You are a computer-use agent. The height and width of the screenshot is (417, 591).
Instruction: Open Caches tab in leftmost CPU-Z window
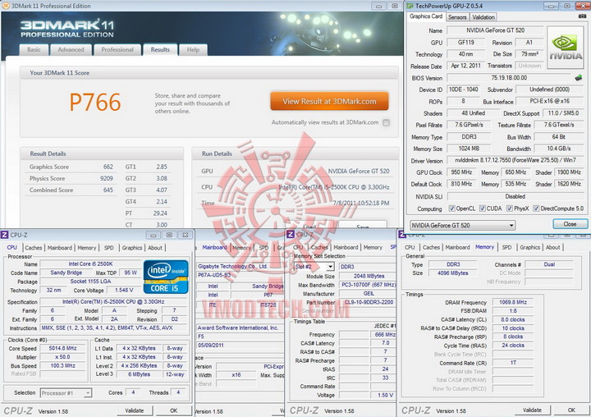click(33, 248)
